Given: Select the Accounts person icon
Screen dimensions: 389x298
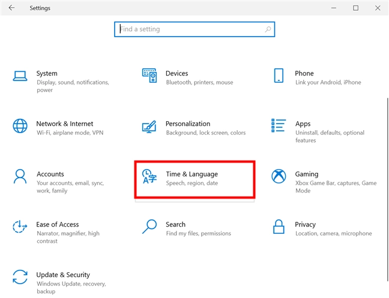Looking at the screenshot, I should click(x=20, y=176).
